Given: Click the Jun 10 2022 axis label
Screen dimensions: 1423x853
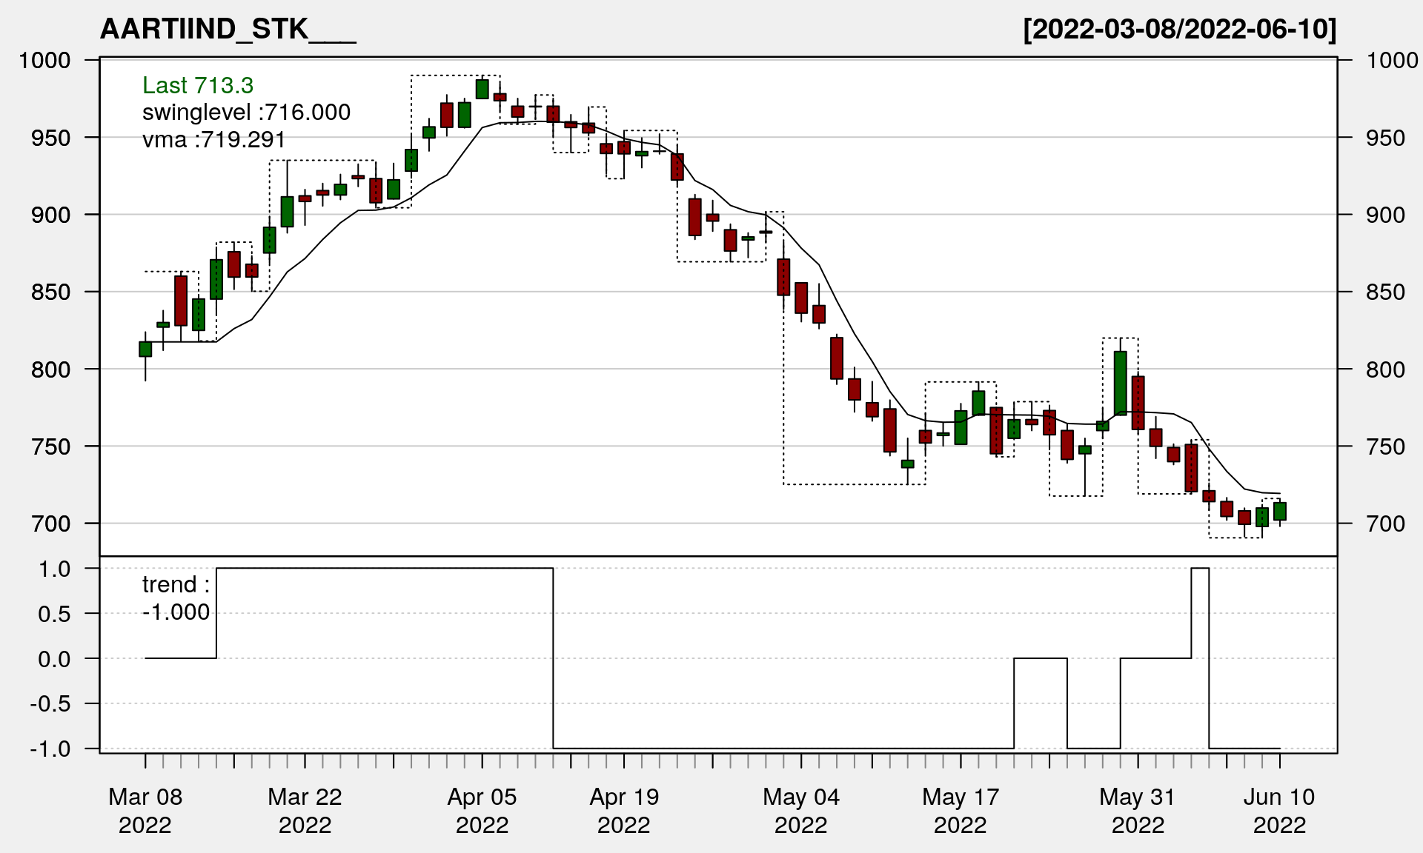Looking at the screenshot, I should 1279,810.
